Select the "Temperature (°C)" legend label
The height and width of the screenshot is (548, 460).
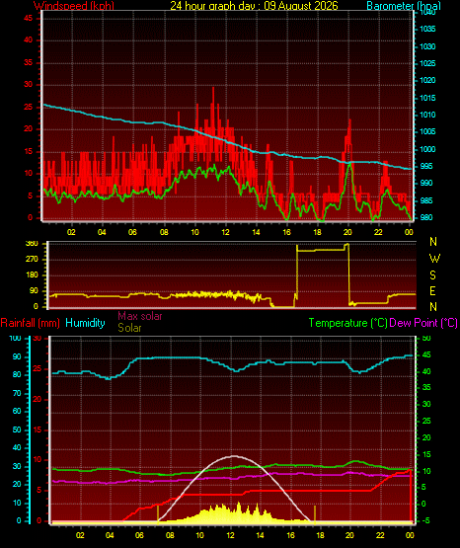click(x=348, y=323)
